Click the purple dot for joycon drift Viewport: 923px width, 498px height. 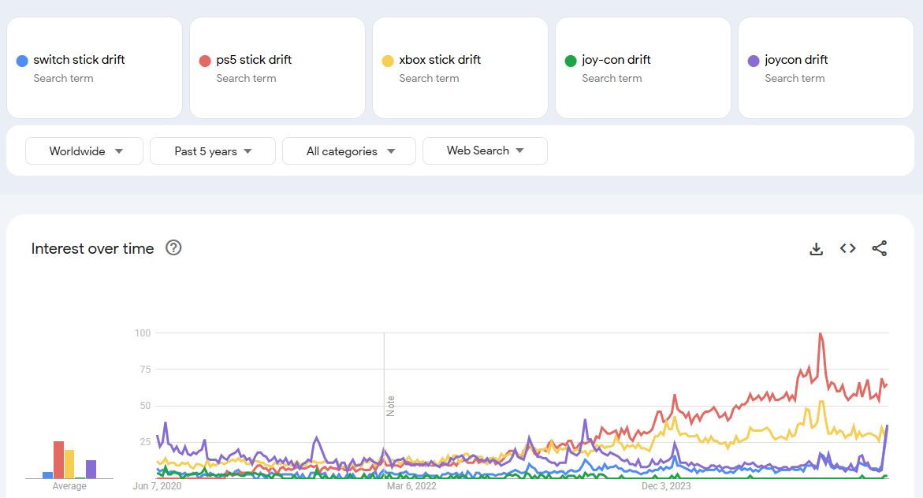[x=754, y=61]
